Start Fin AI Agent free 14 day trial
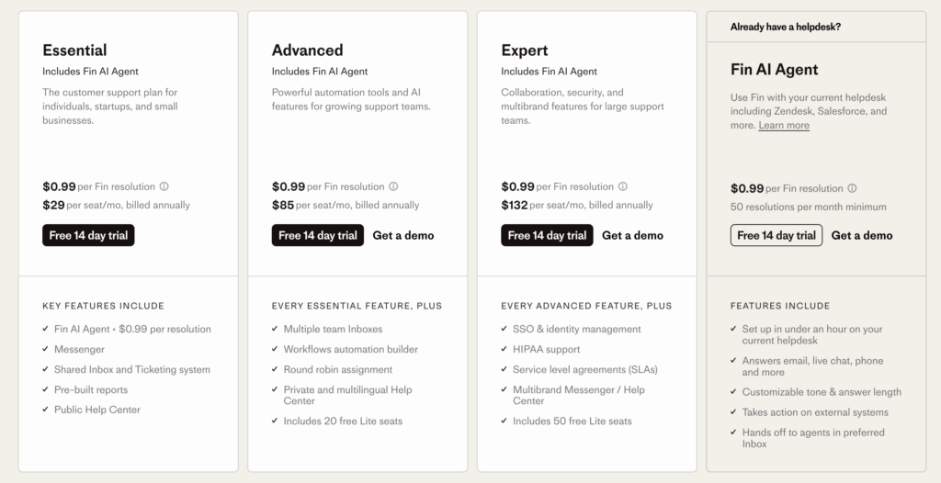 click(777, 235)
